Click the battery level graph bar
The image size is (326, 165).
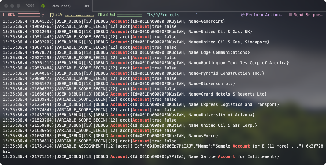(29, 15)
